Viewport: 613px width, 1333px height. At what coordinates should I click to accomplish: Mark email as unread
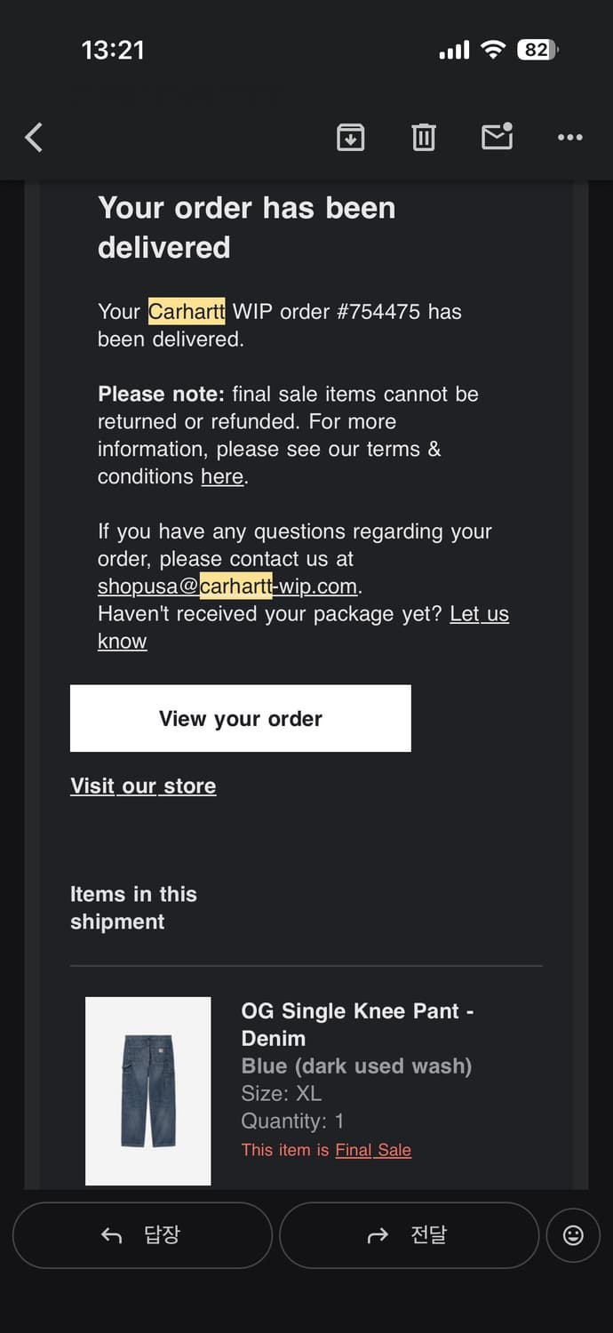(x=497, y=137)
